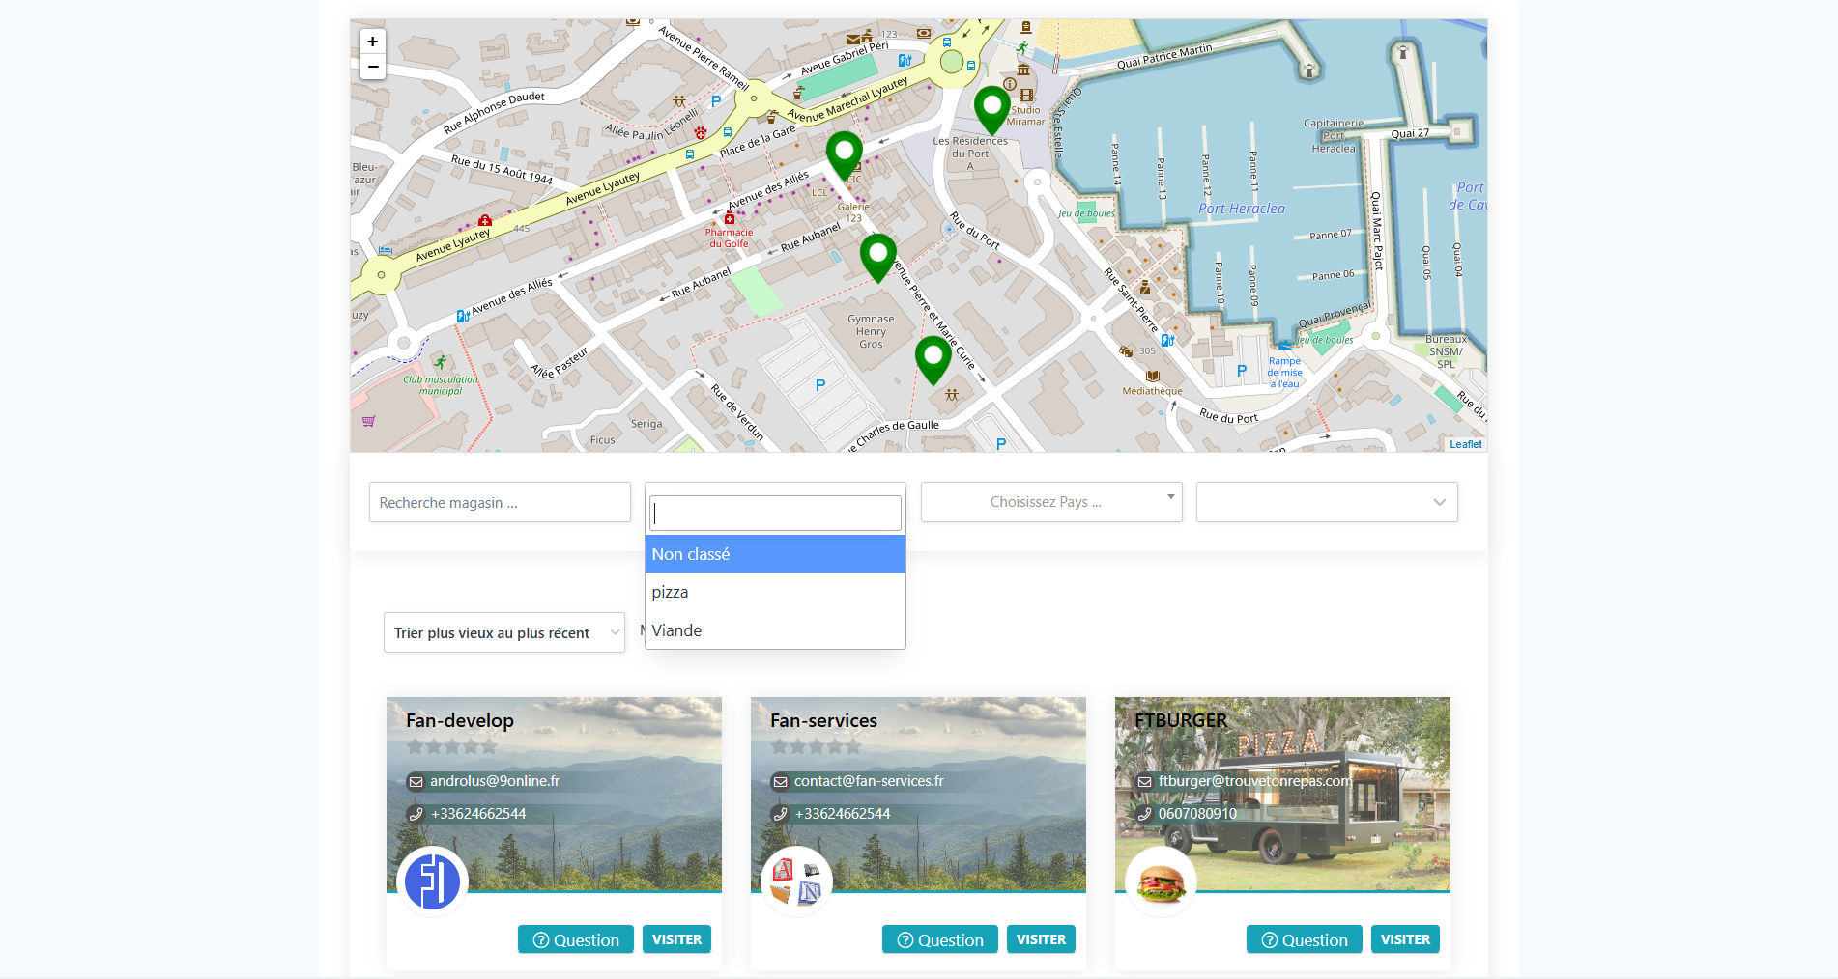Screen dimensions: 1838x979
Task: Click VISITER on the FTBURGER card
Action: (x=1405, y=938)
